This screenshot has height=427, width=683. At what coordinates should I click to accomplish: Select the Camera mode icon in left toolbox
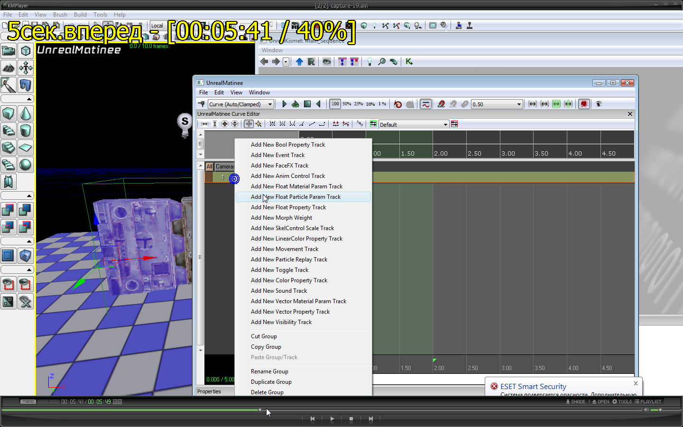[x=9, y=51]
